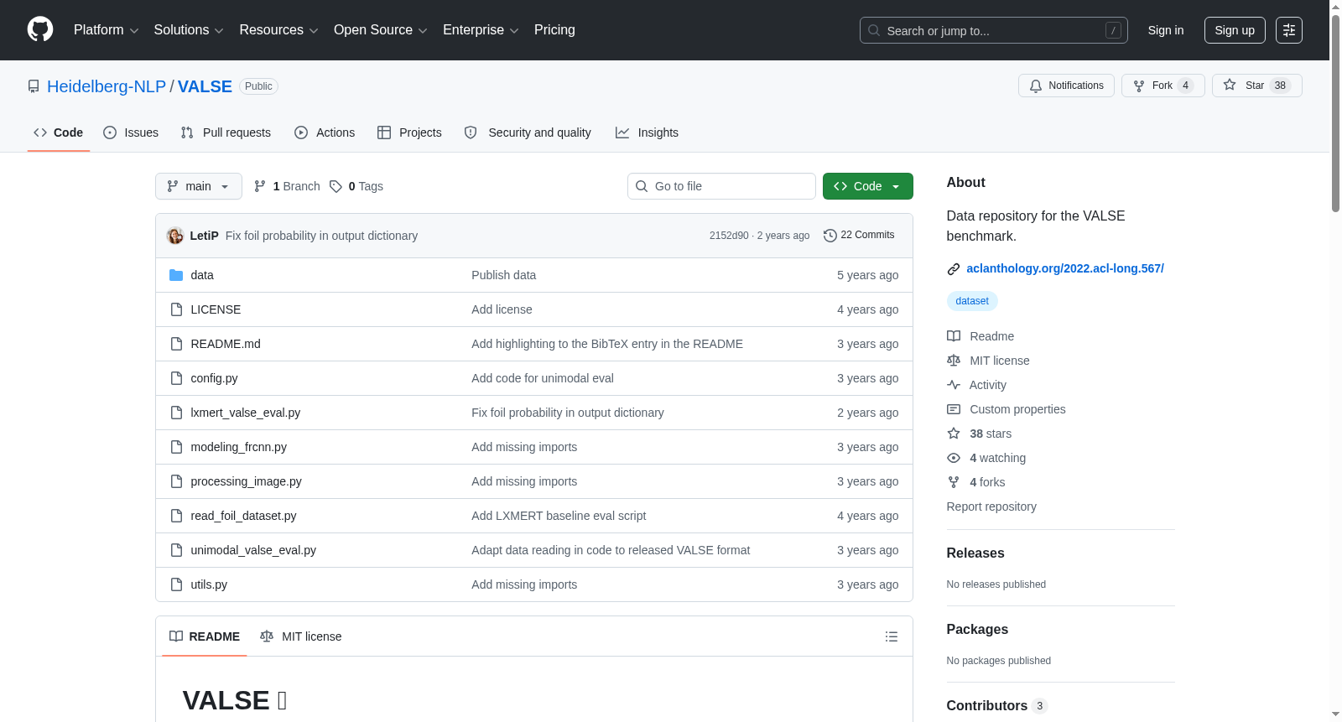1342x722 pixels.
Task: Click the fork icon next to 4 forks
Action: click(x=954, y=482)
